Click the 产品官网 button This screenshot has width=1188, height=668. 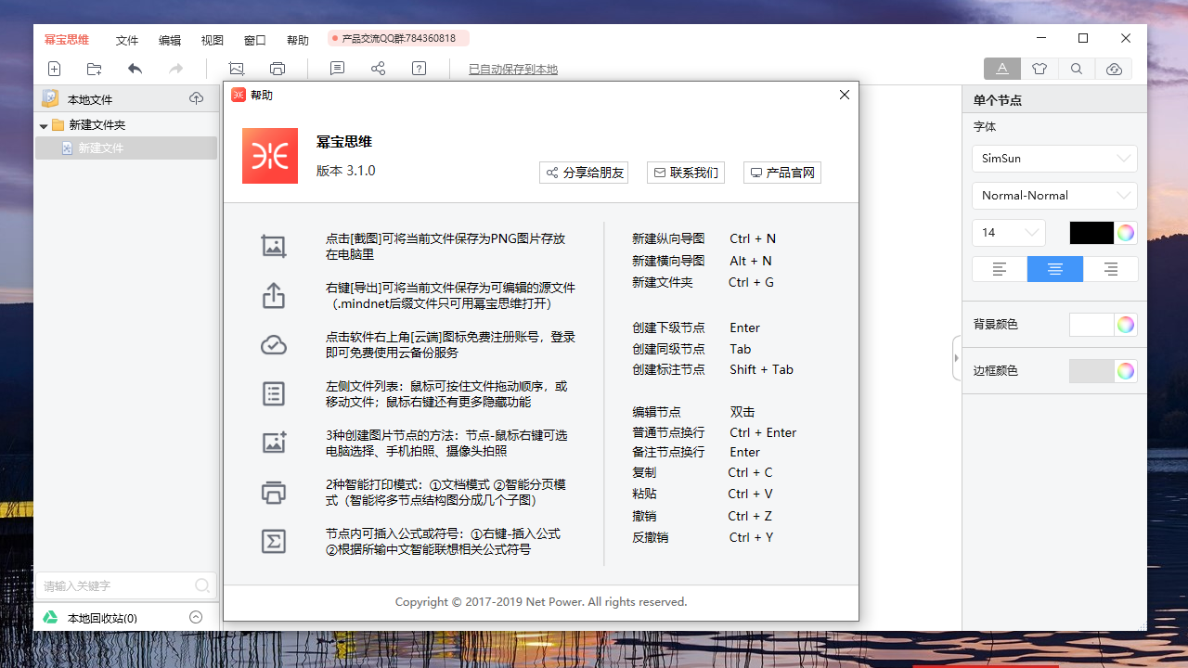tap(782, 173)
